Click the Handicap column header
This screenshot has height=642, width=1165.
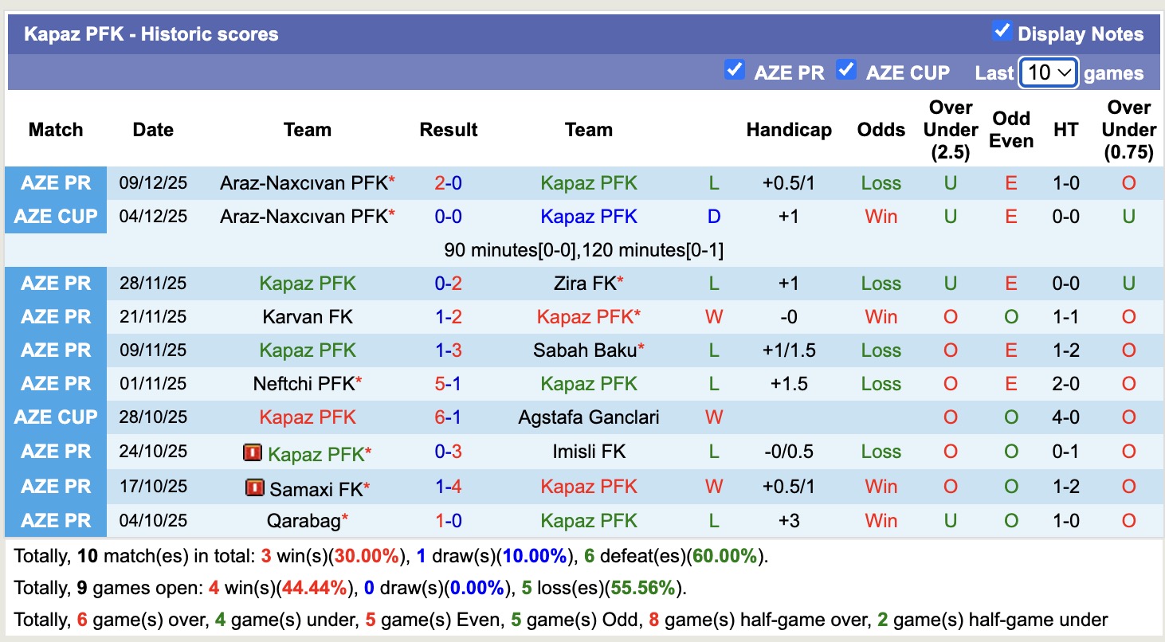point(789,130)
